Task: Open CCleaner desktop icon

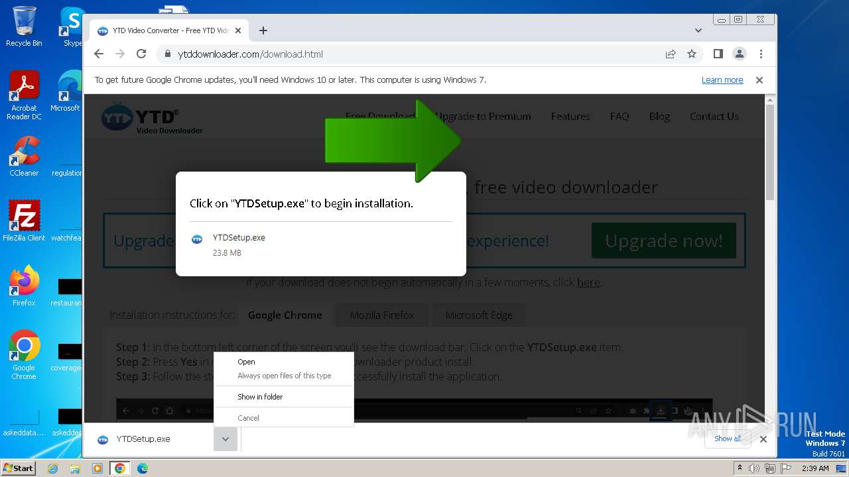Action: pyautogui.click(x=24, y=156)
